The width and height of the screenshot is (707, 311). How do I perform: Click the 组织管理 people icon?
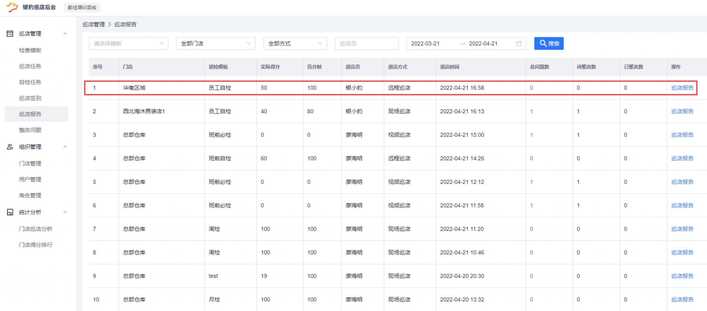[10, 147]
